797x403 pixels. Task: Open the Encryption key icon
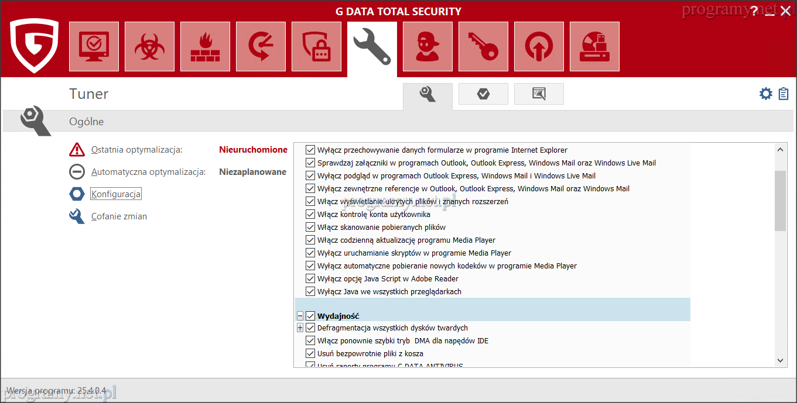tap(483, 47)
